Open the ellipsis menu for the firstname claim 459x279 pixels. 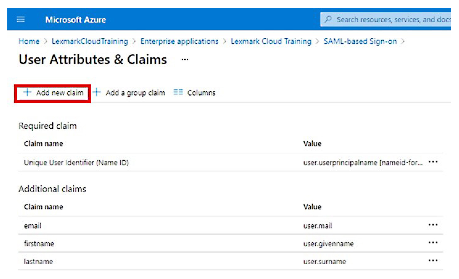pos(433,243)
